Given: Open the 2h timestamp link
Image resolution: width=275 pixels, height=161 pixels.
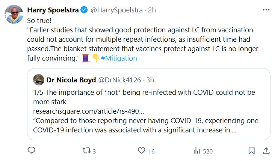Looking at the screenshot, I should click(x=152, y=10).
